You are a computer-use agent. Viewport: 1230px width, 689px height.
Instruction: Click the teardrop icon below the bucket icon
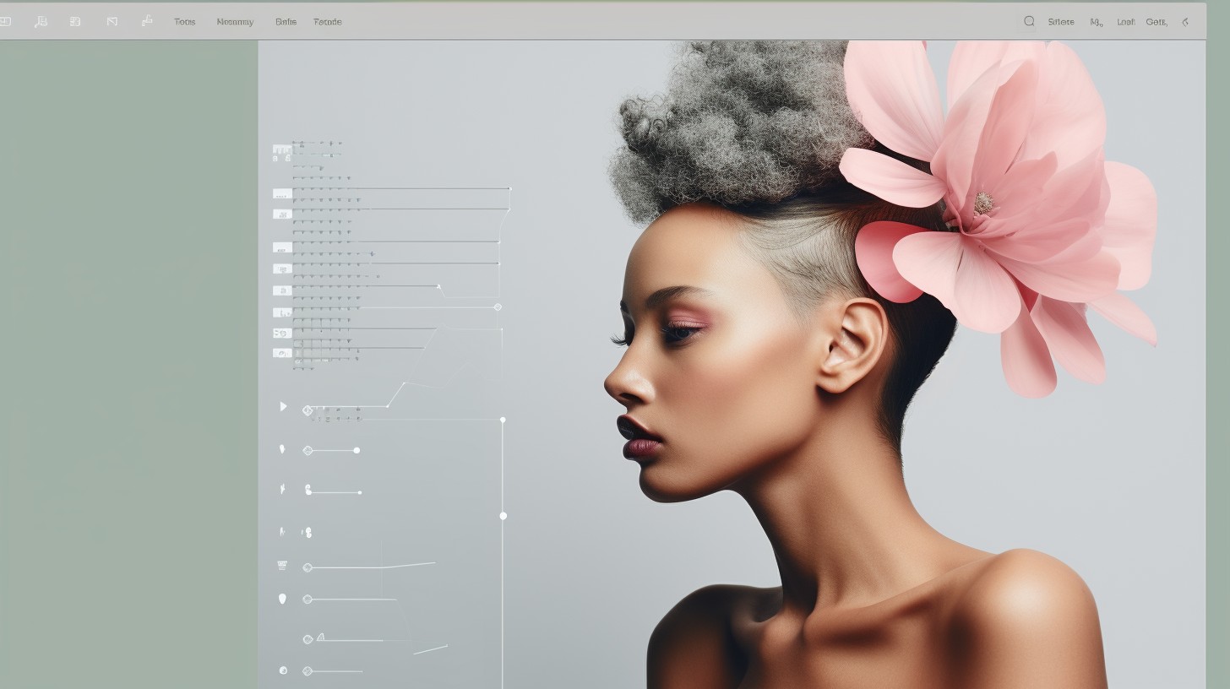pos(282,599)
